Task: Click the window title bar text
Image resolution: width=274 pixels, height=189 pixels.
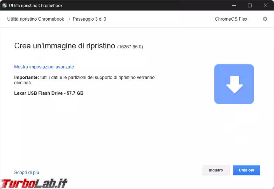Action: [36, 5]
